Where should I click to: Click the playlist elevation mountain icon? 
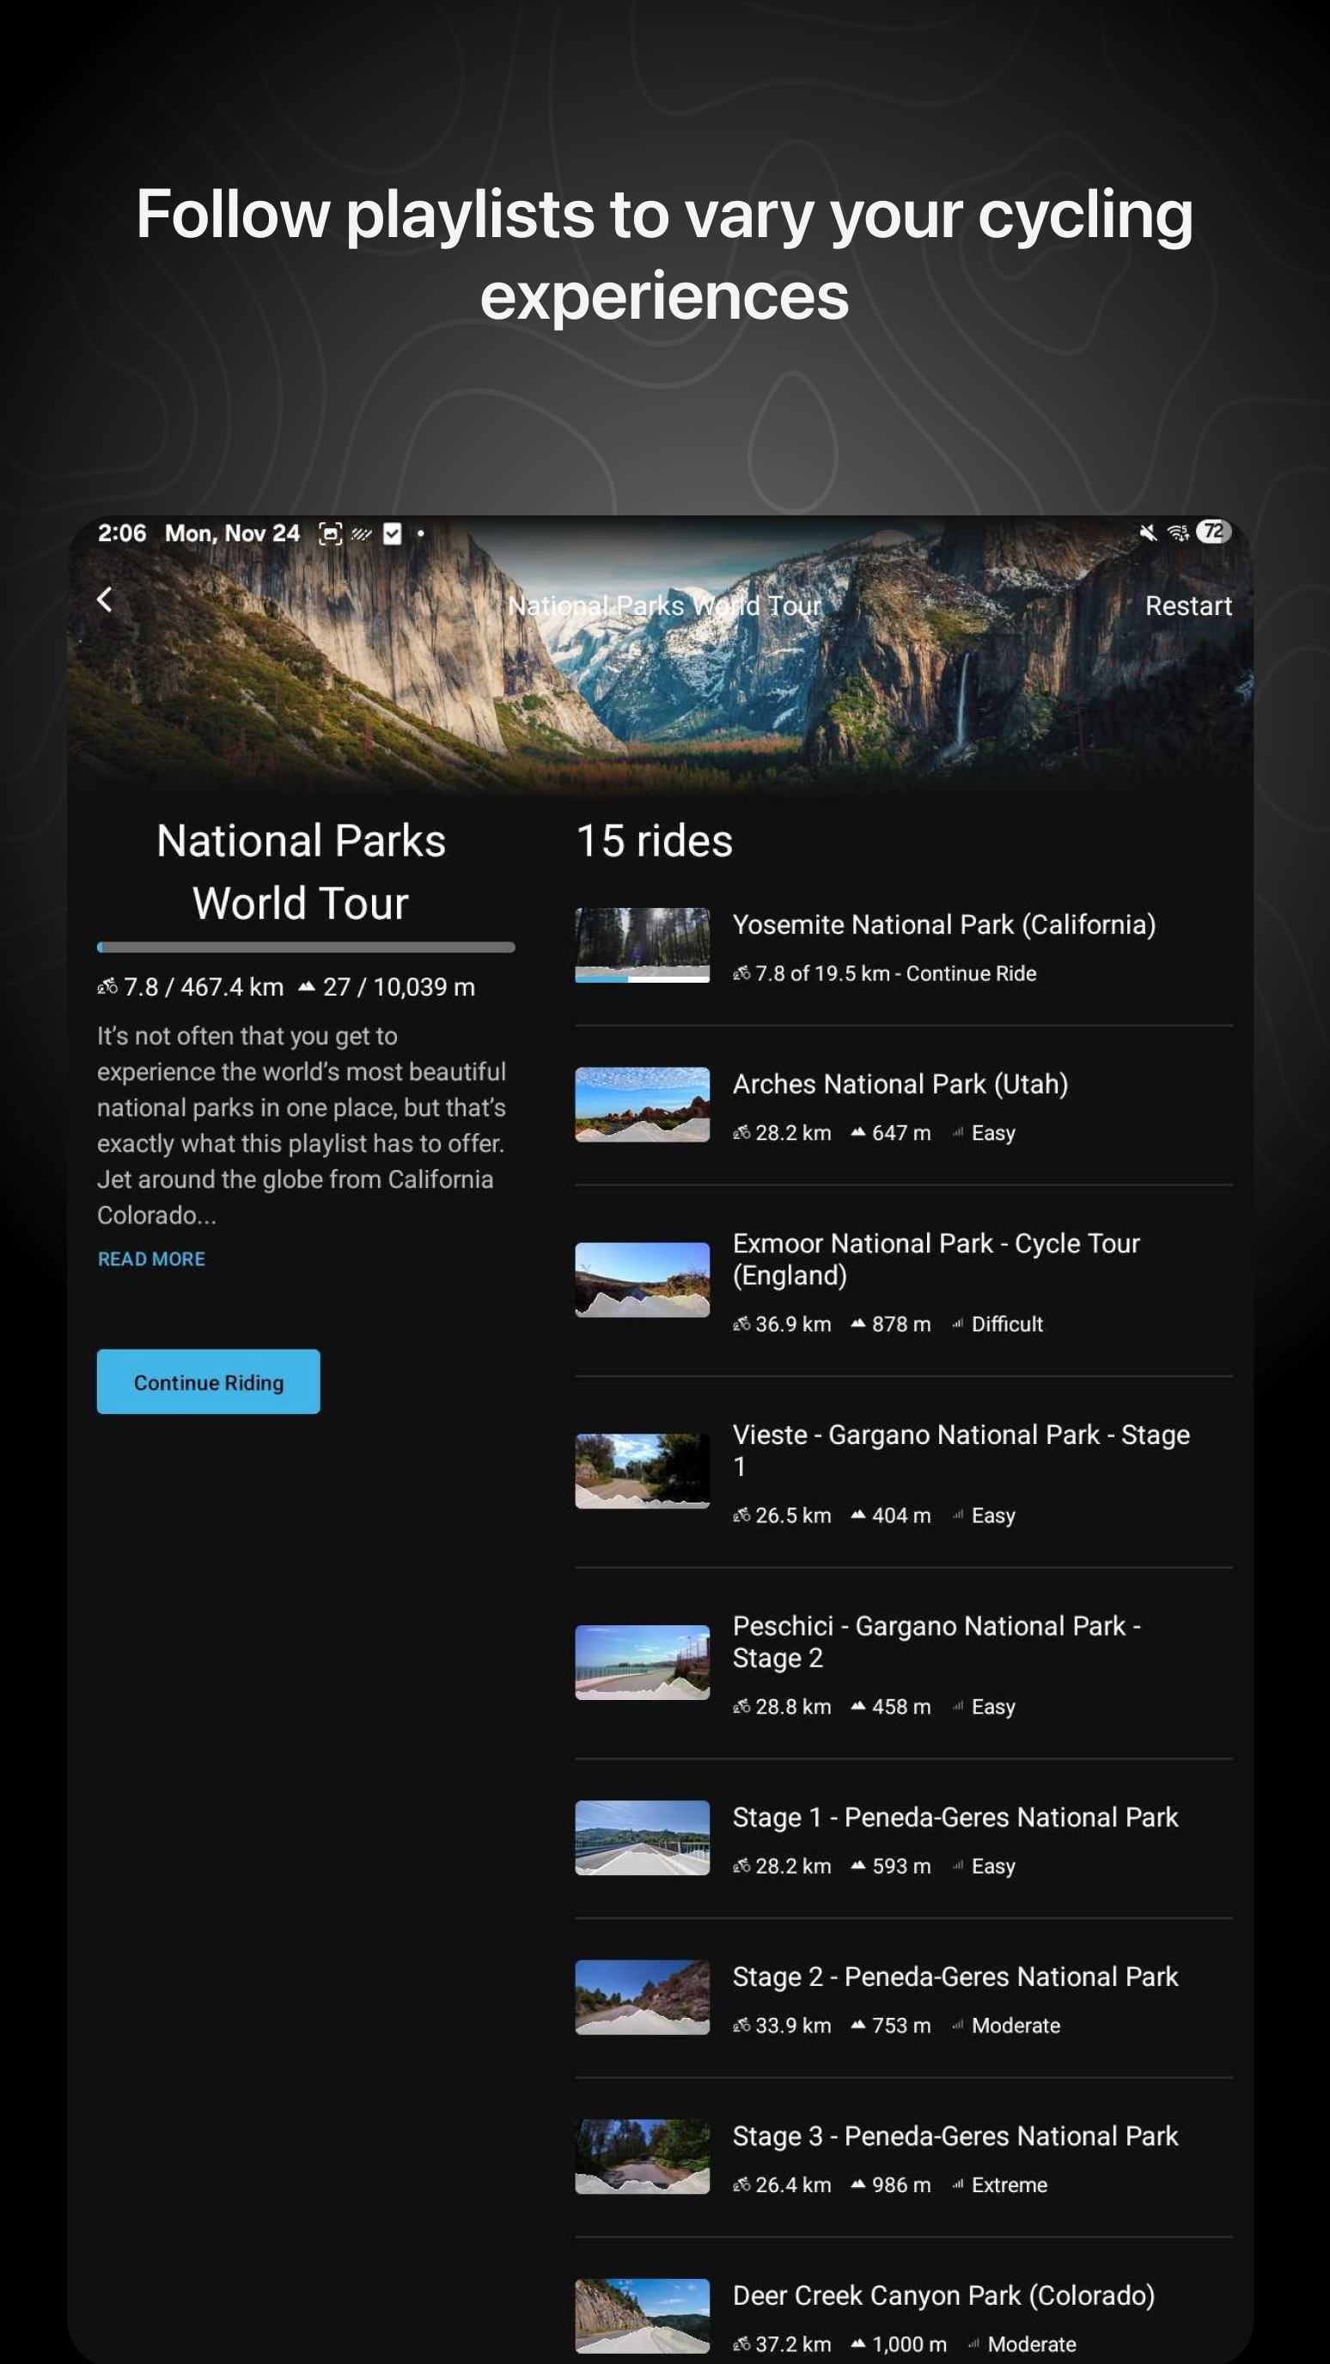point(307,986)
